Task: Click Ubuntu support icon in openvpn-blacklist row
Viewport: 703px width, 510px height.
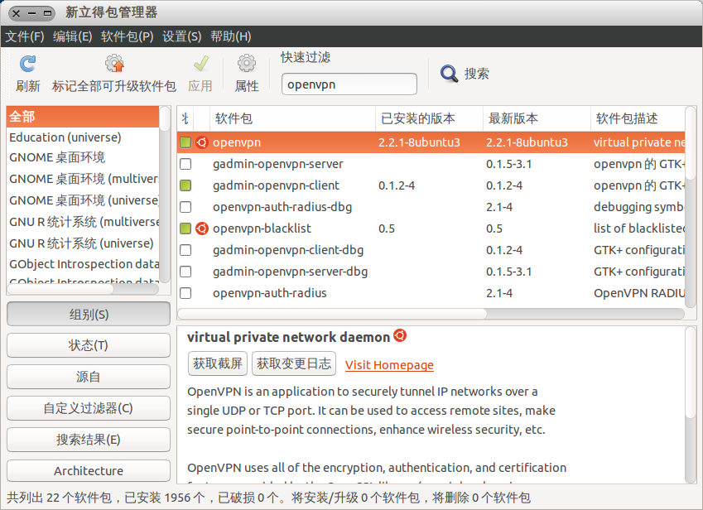Action: (x=202, y=229)
